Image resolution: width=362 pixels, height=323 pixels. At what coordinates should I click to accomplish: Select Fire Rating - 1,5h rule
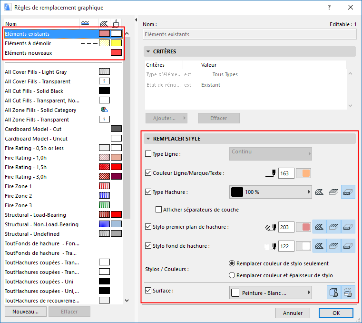(63, 167)
